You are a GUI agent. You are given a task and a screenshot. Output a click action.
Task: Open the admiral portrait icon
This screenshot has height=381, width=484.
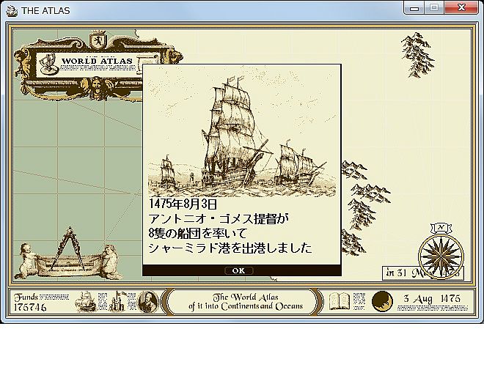[x=147, y=301]
